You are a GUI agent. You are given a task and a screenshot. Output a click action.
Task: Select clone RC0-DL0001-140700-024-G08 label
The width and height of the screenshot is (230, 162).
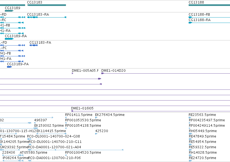coord(54,136)
